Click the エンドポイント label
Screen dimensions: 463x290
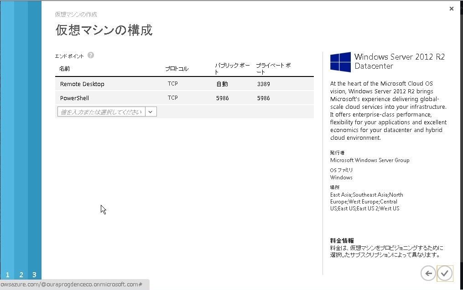69,56
